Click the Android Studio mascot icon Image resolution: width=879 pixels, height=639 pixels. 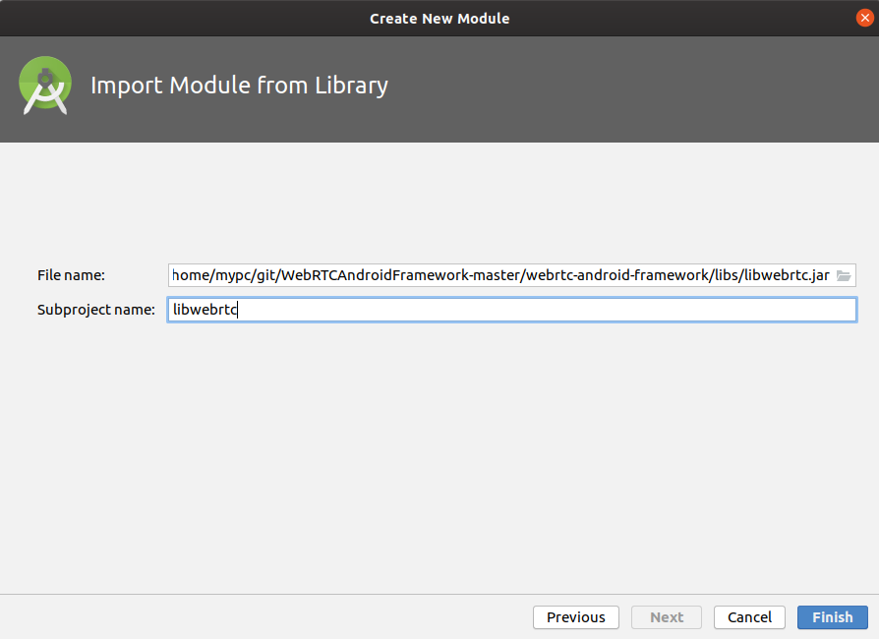(x=45, y=86)
